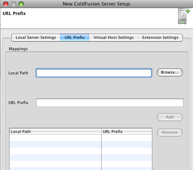Select the Local Path column header

[x=55, y=132]
